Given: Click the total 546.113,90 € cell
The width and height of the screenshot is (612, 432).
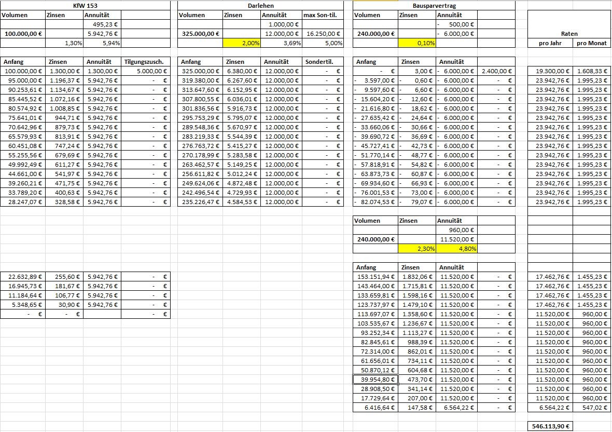Looking at the screenshot, I should tap(550, 426).
